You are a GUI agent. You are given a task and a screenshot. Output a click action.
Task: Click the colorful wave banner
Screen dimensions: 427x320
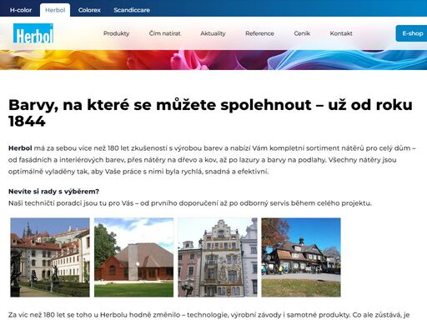pos(213,60)
